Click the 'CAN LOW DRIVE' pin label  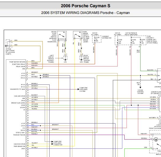[20, 96]
